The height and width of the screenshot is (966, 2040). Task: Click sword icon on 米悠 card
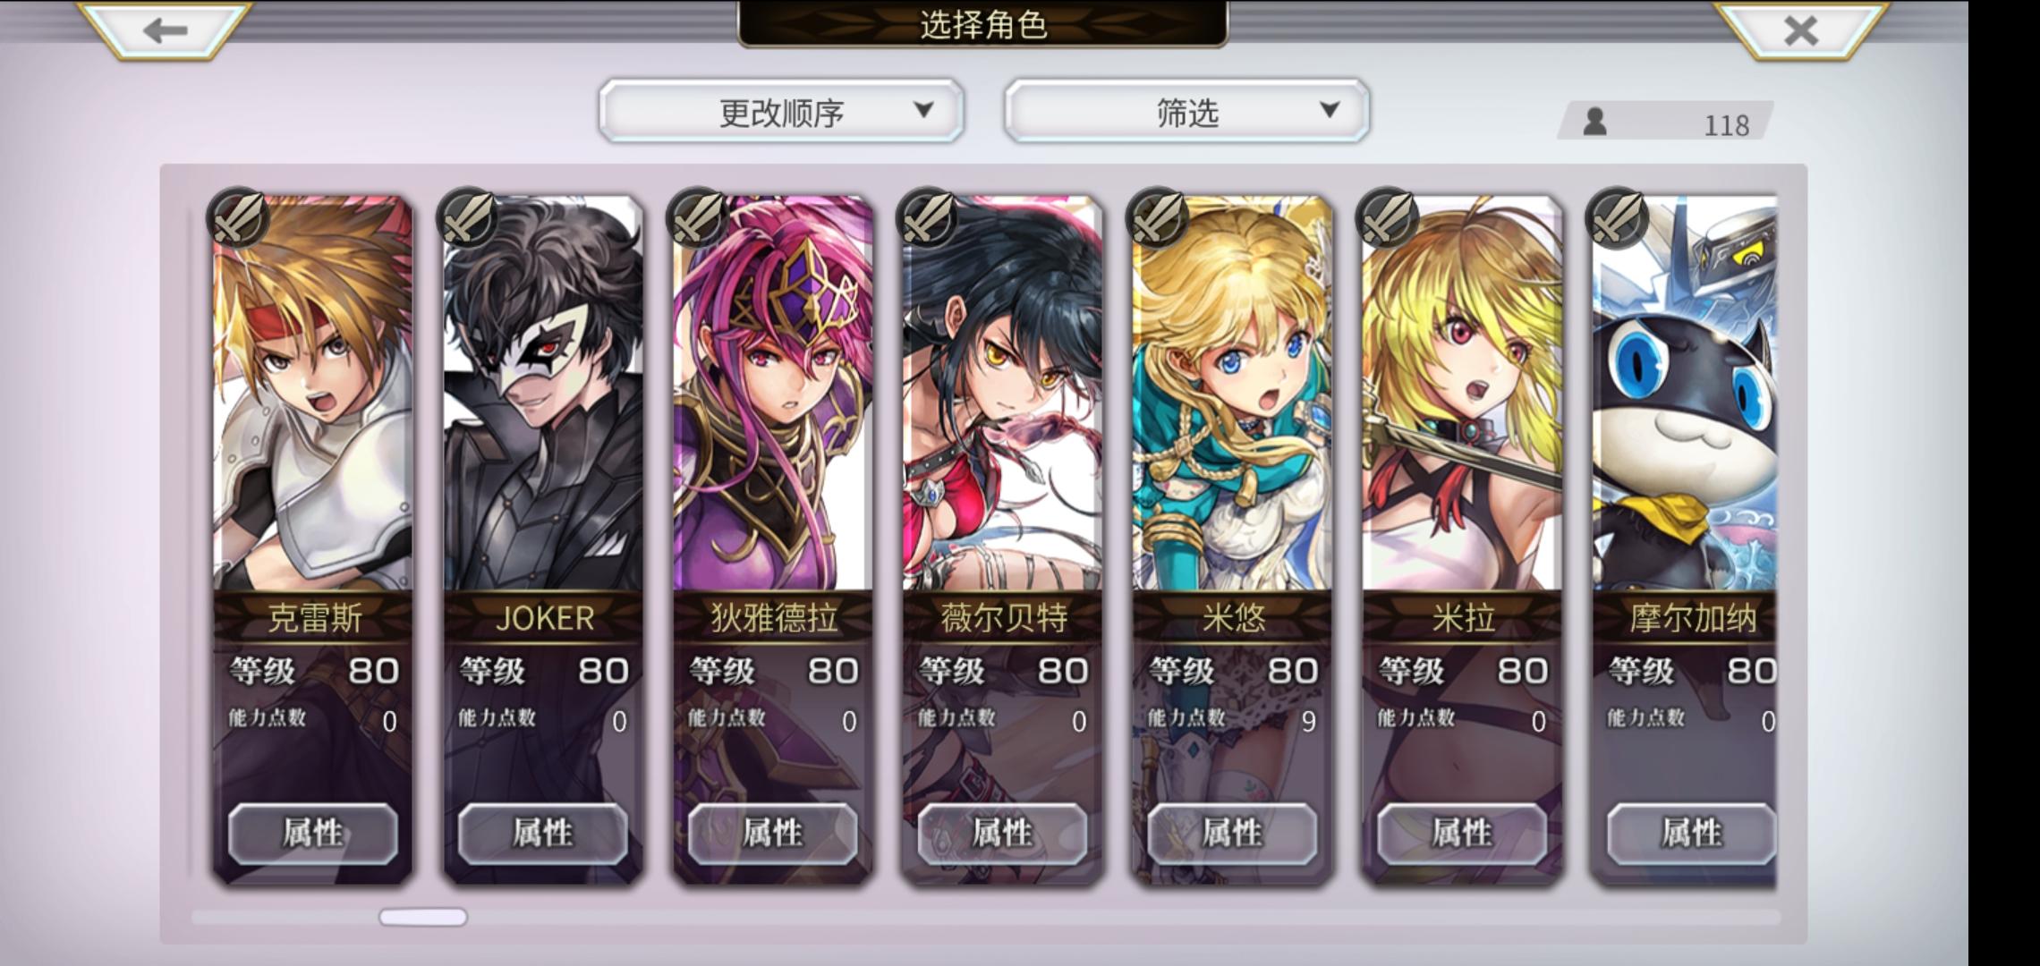coord(1157,217)
